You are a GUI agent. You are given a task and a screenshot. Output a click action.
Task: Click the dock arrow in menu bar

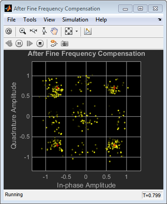[x=159, y=19]
